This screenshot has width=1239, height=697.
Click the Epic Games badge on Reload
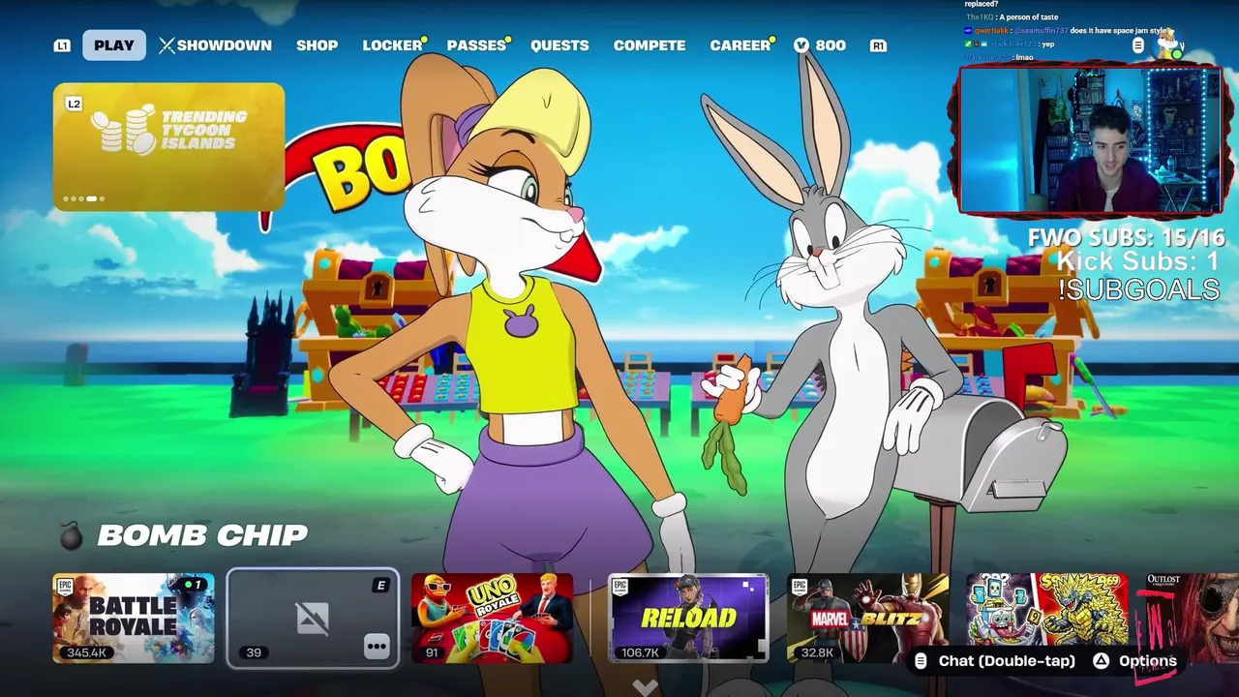point(620,587)
